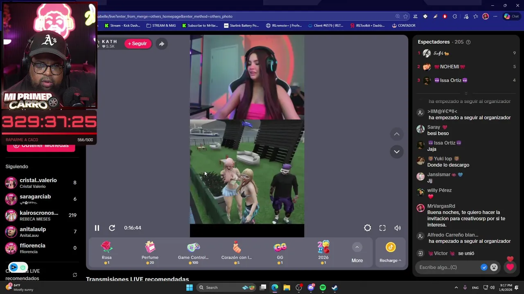Open the browser favorites list icon
This screenshot has height=294, width=524.
tap(476, 16)
